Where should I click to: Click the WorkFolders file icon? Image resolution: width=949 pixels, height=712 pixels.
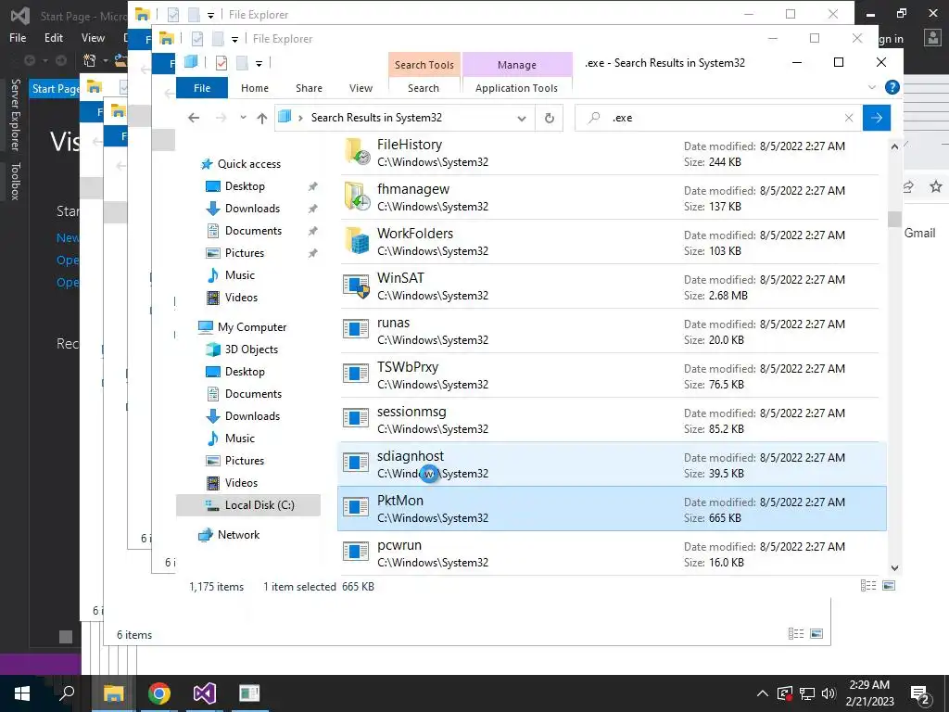click(357, 241)
